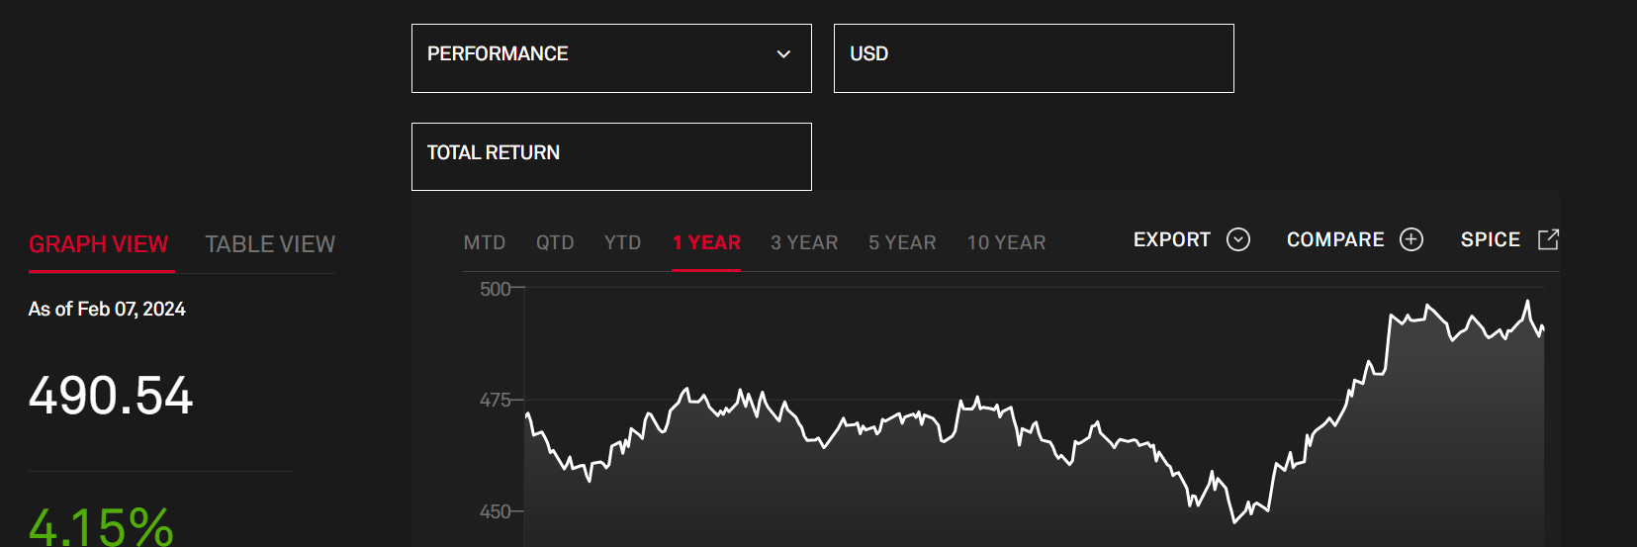Select the 1 YEAR time range
The width and height of the screenshot is (1637, 547).
point(706,243)
